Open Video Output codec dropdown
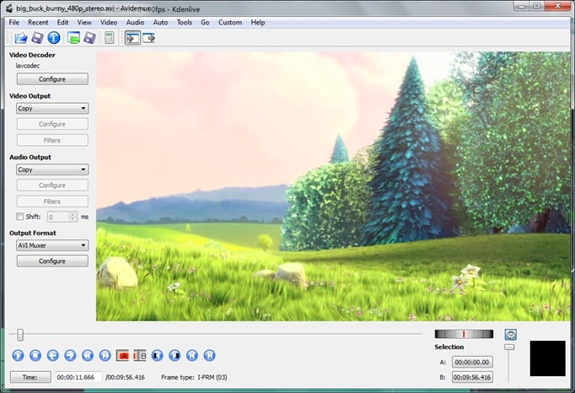Viewport: 575px width, 393px height. [52, 108]
